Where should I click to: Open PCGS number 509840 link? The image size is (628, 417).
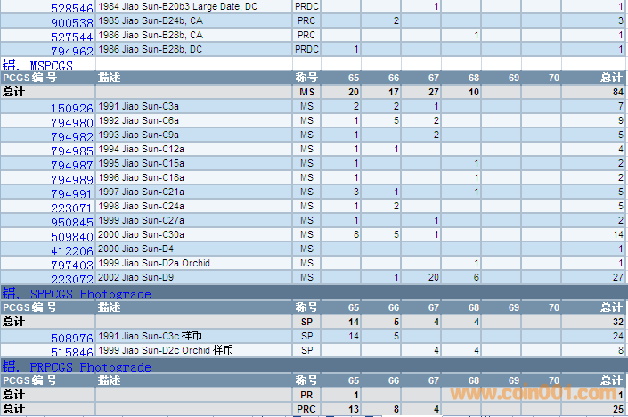click(x=71, y=237)
